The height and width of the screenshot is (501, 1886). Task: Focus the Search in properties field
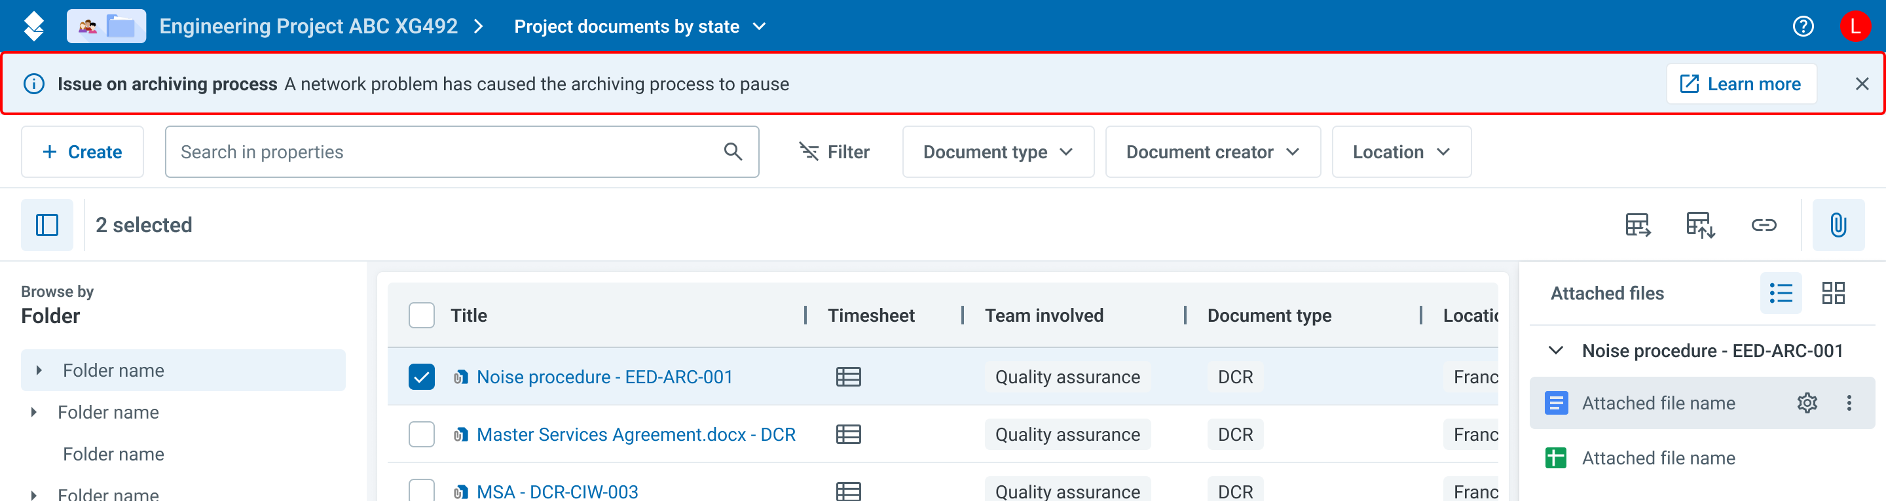461,152
